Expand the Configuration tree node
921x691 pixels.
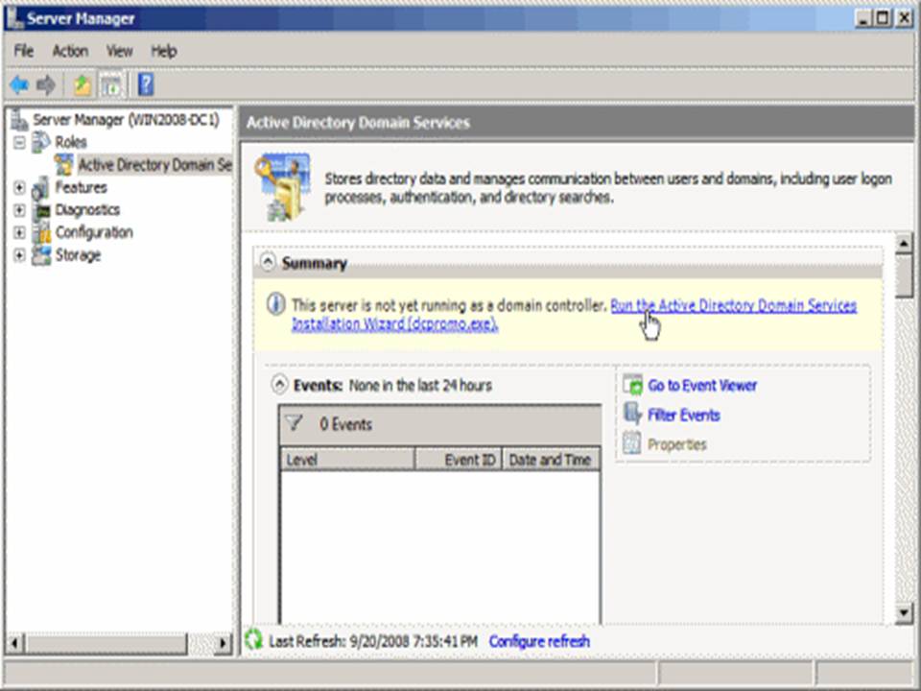[x=19, y=232]
